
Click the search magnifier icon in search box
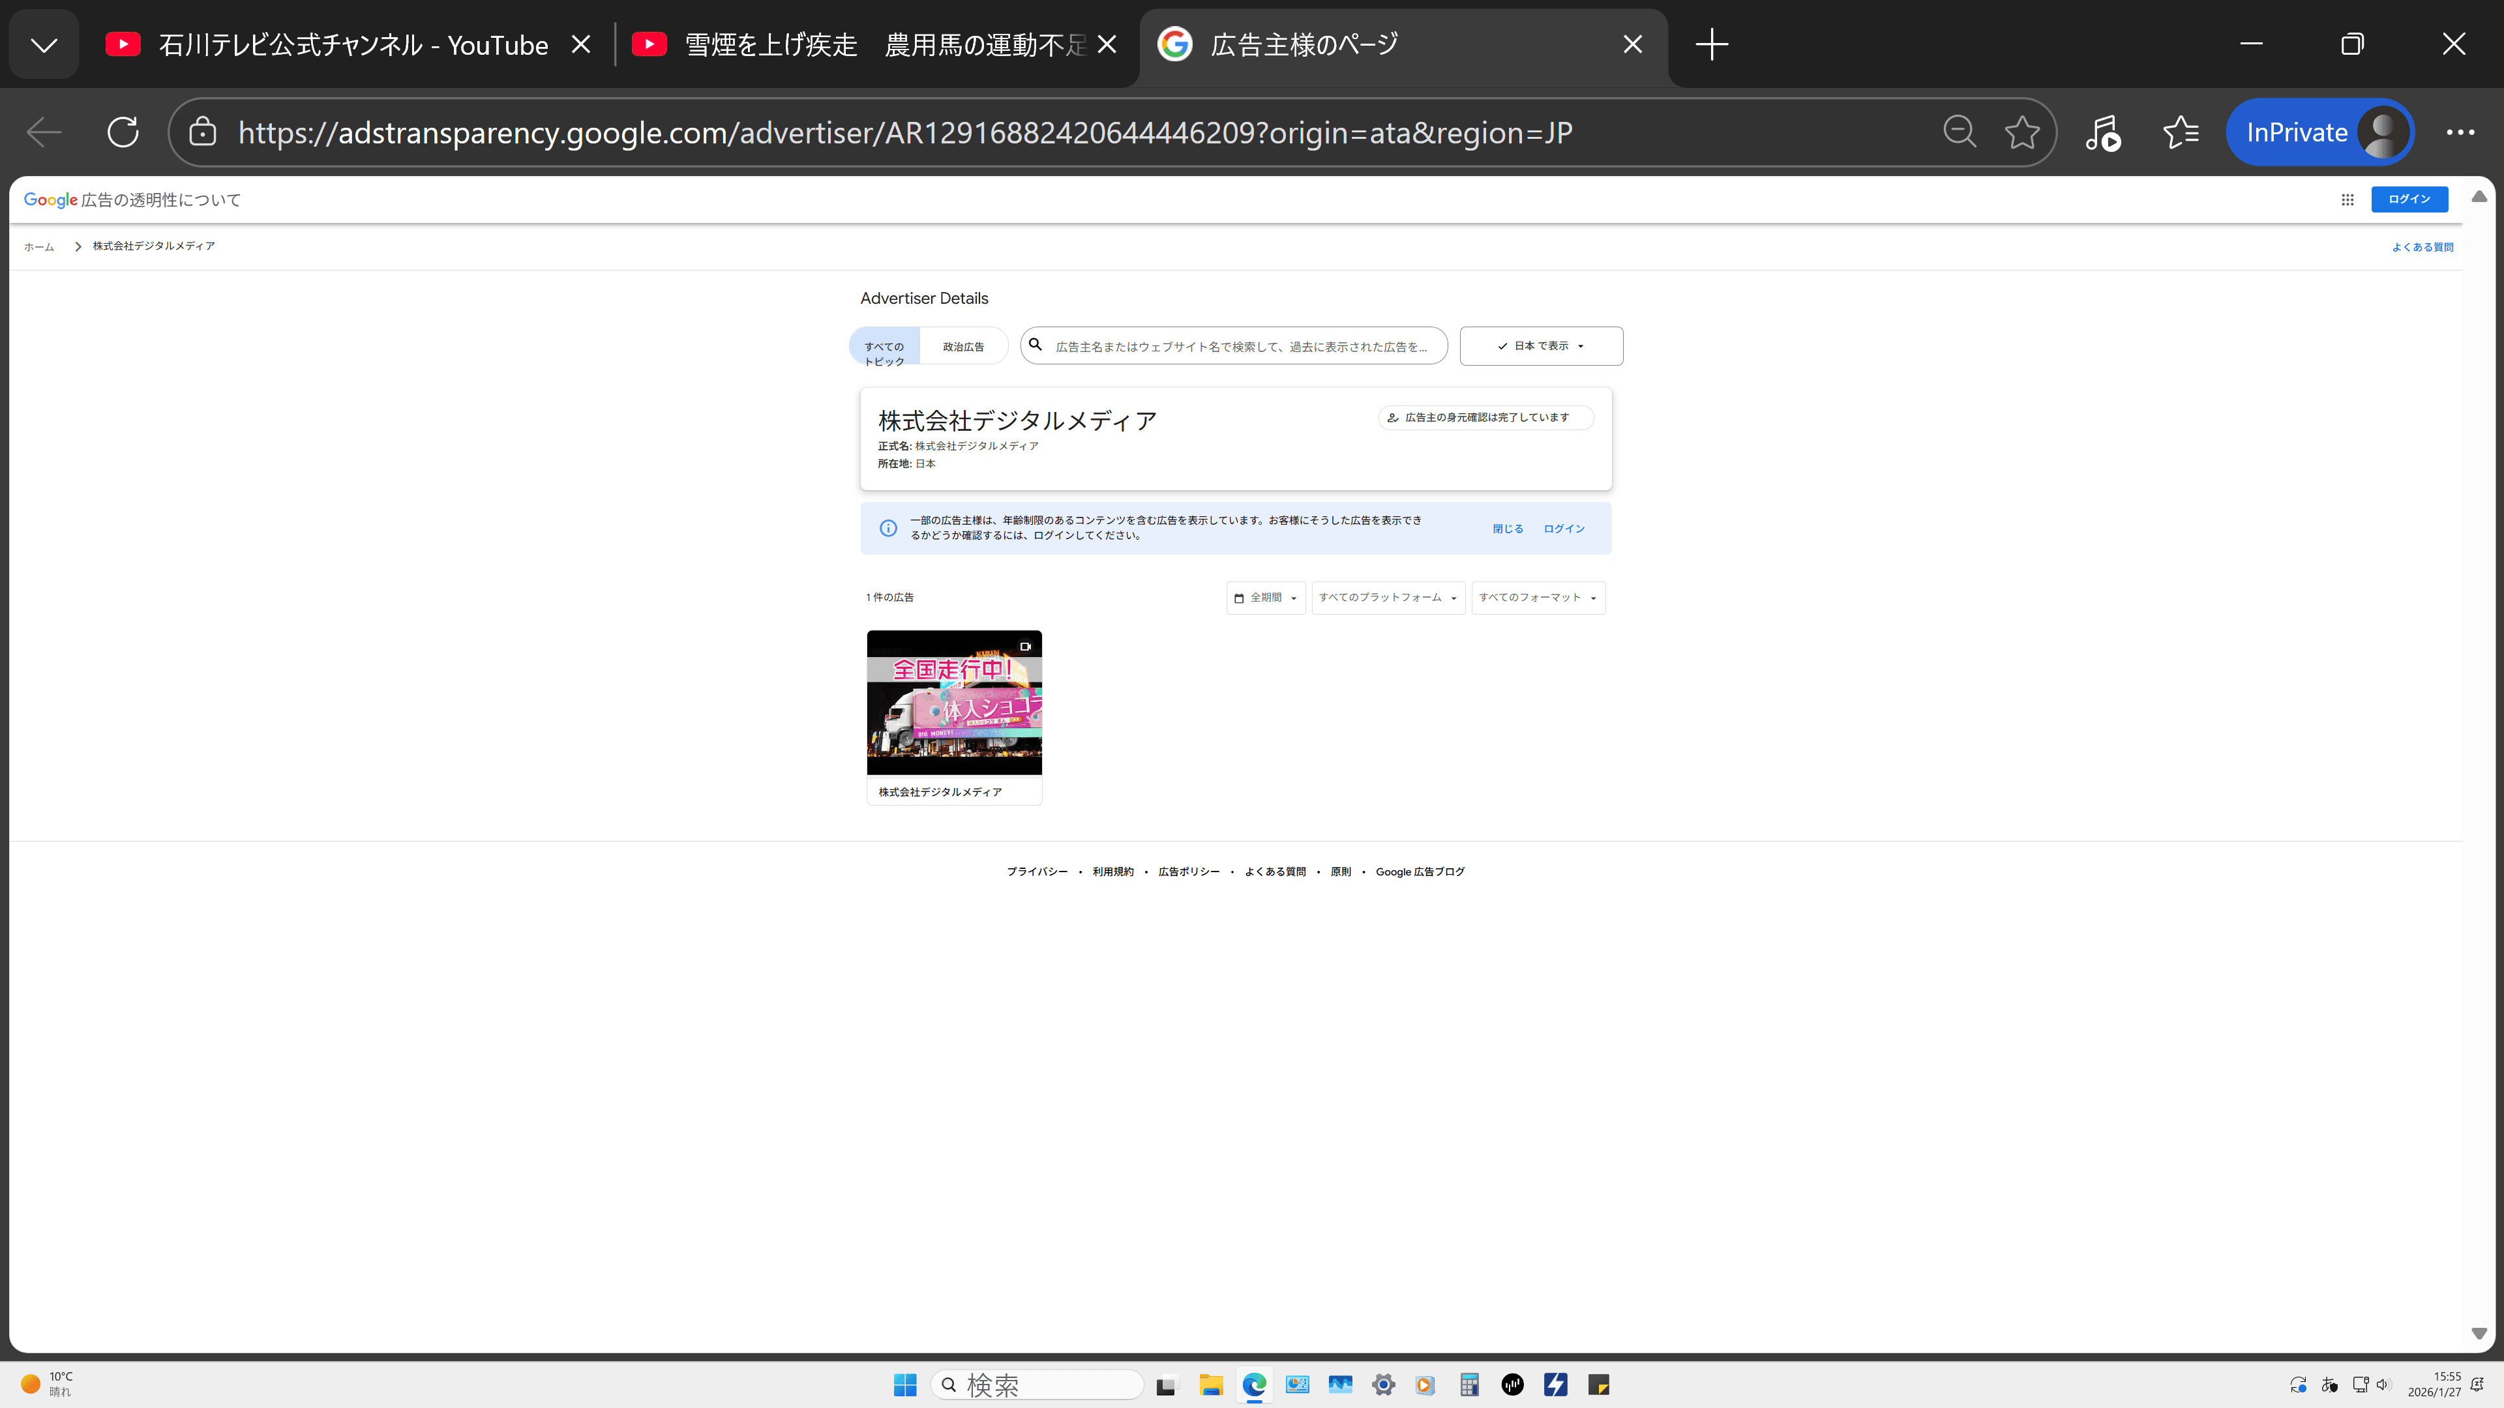pos(1036,345)
